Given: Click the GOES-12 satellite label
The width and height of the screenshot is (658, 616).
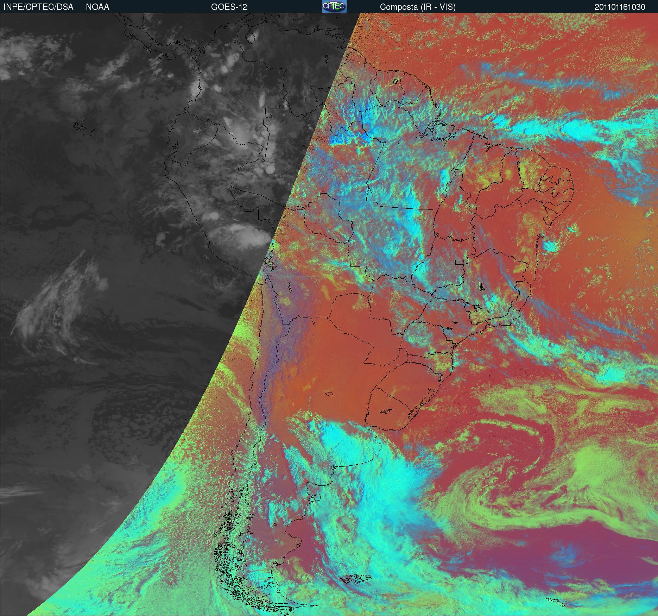Looking at the screenshot, I should pos(229,7).
